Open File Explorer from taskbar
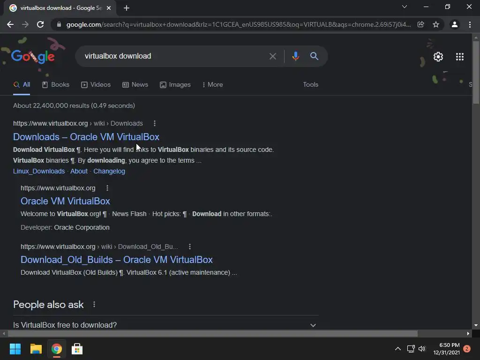480x360 pixels. [x=36, y=349]
